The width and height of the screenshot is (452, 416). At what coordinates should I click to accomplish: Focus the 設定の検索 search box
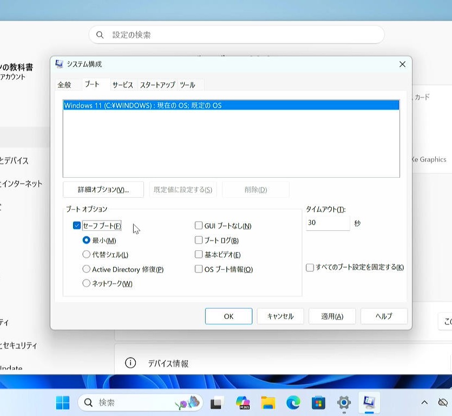tap(237, 35)
